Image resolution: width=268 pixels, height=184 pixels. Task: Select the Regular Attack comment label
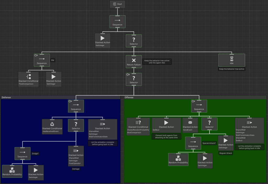point(226,153)
